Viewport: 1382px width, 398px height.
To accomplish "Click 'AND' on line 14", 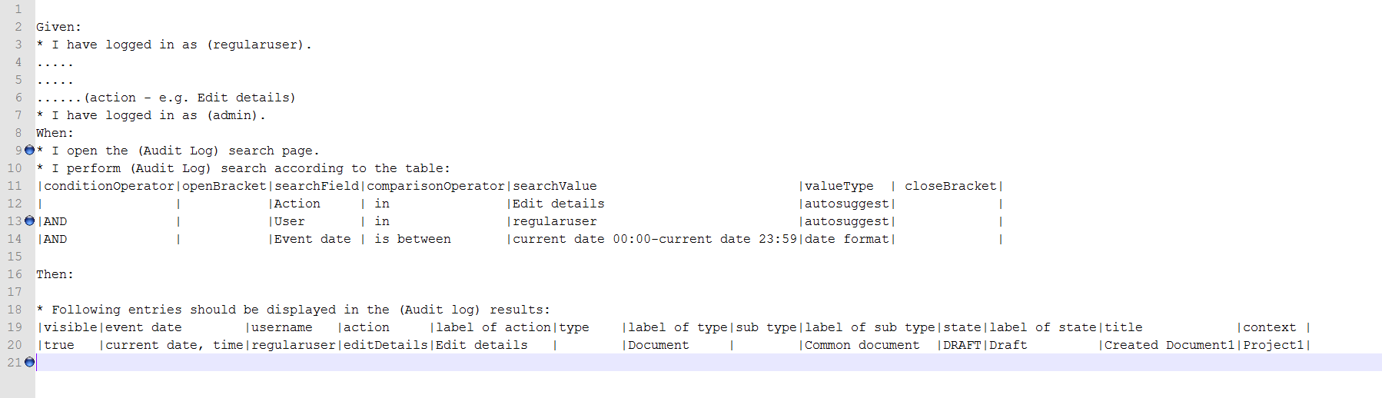I will (x=55, y=239).
